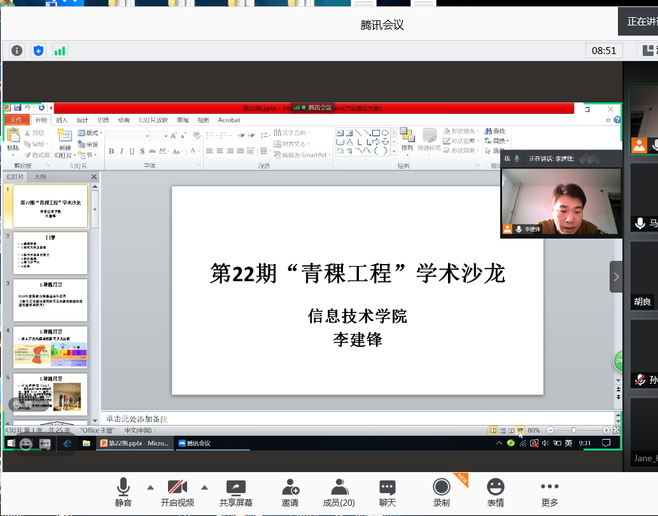Click the PowerPoint zoom slider
658x516 pixels.
(573, 431)
